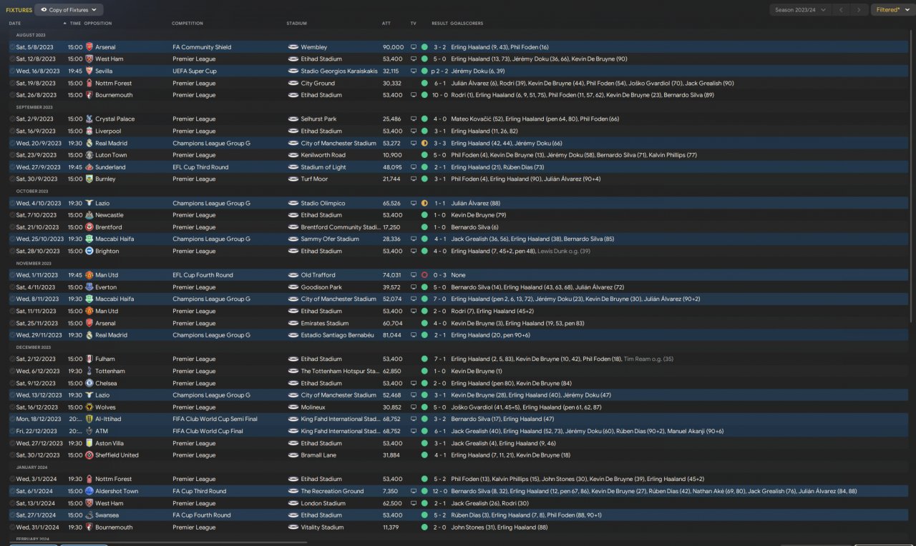Image resolution: width=916 pixels, height=546 pixels.
Task: Click the 90,000 attendance figure
Action: pos(393,47)
